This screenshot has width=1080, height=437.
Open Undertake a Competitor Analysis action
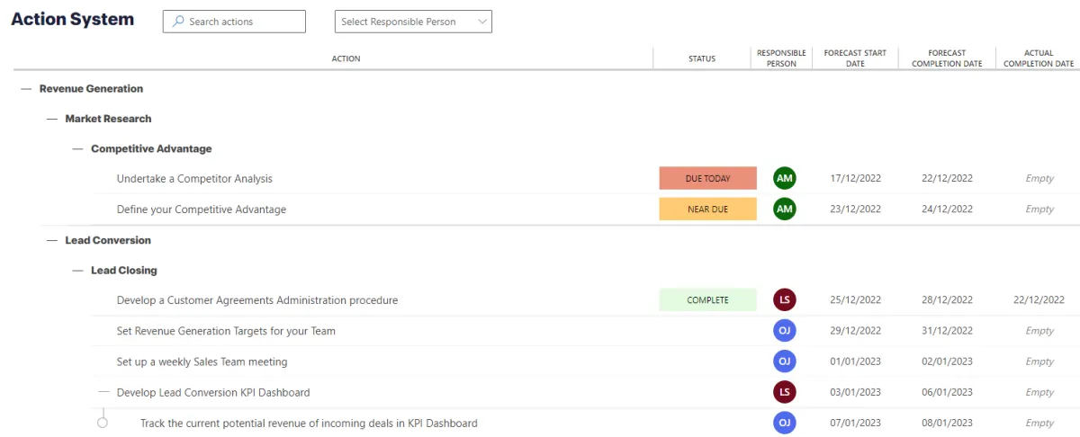click(194, 178)
